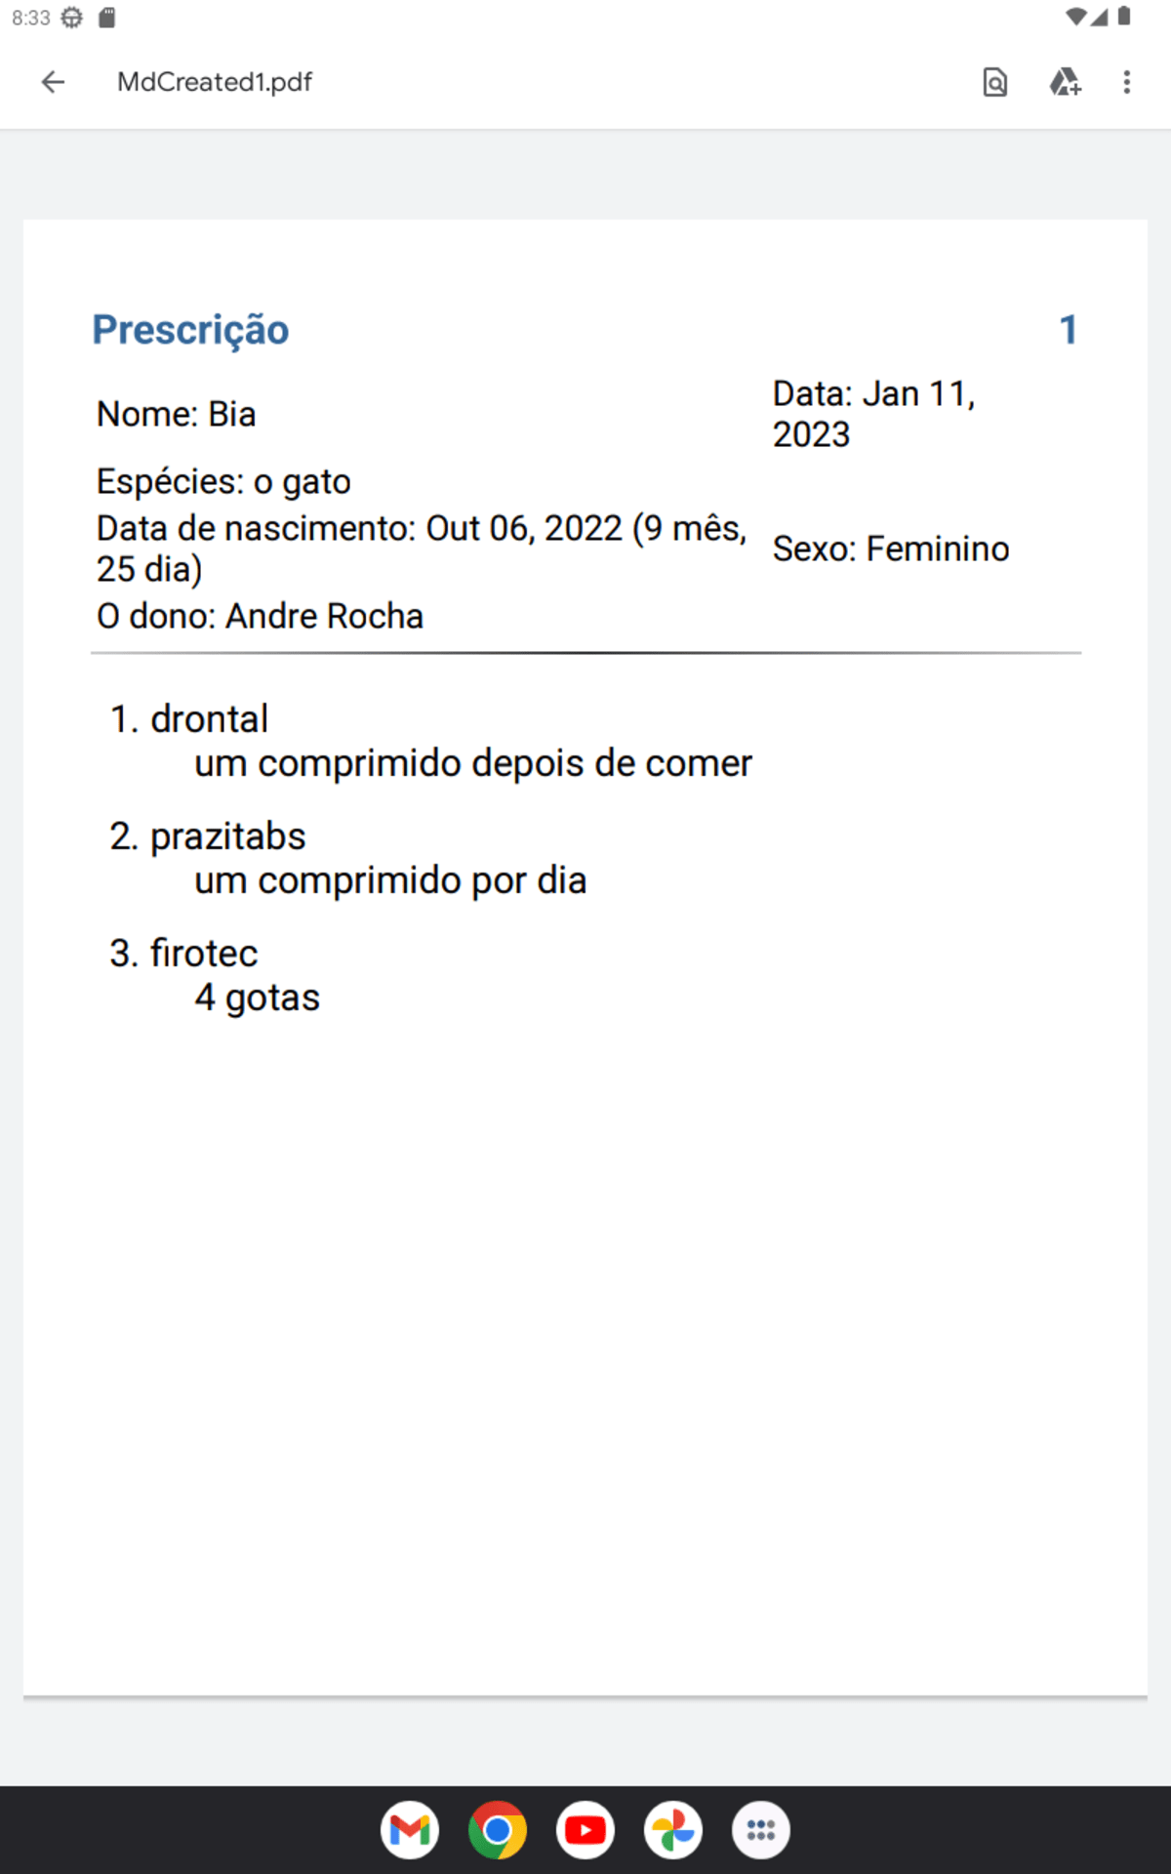Tap the battery status icon
This screenshot has width=1171, height=1874.
1124,17
